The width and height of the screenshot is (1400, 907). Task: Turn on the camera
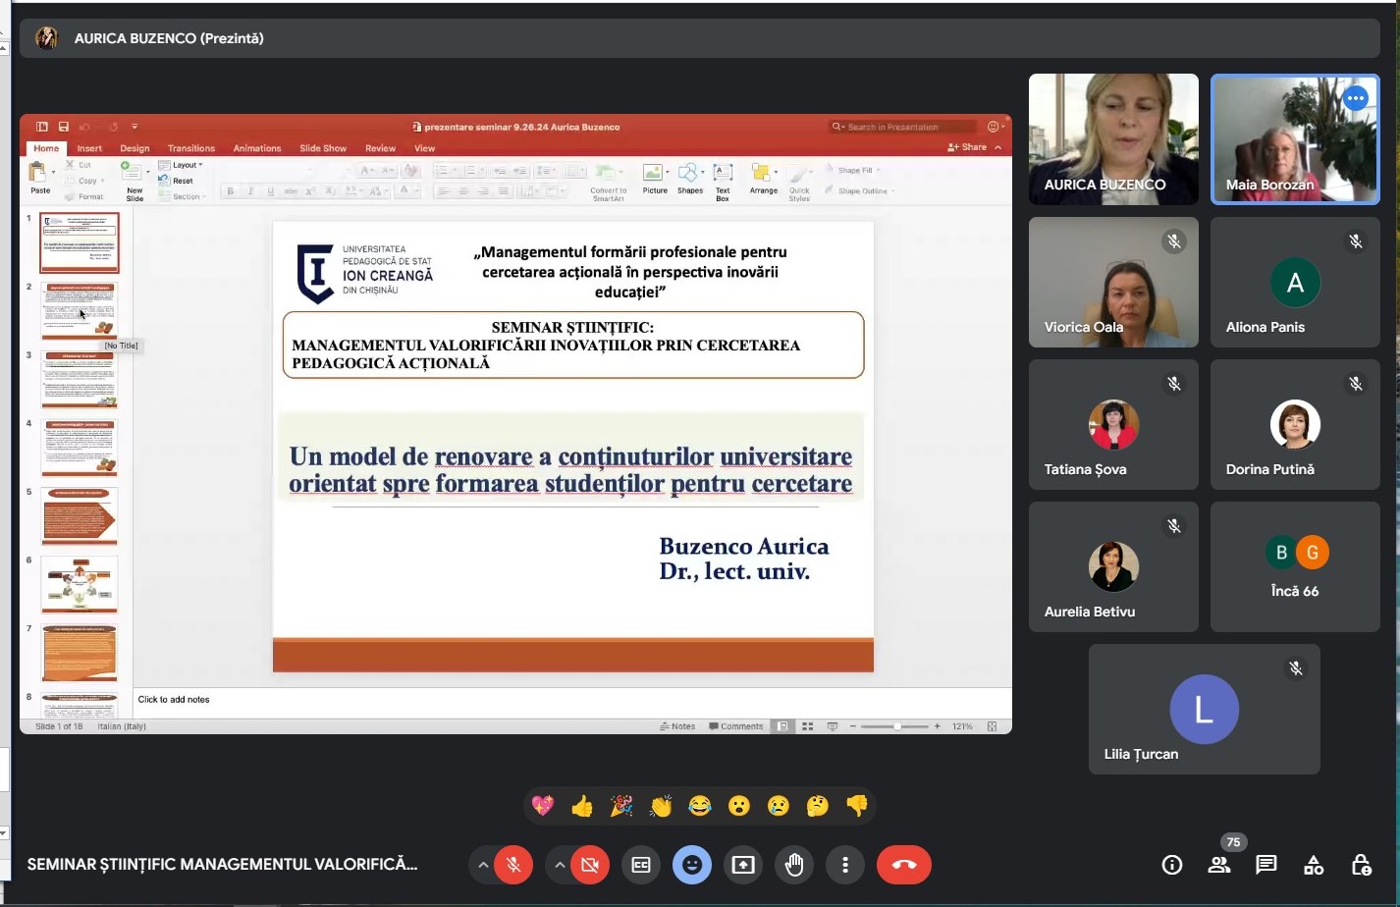pos(590,865)
